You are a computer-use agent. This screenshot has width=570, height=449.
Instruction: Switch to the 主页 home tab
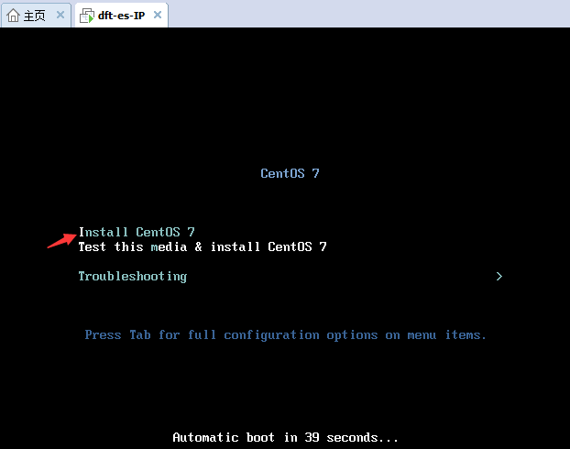tap(35, 16)
